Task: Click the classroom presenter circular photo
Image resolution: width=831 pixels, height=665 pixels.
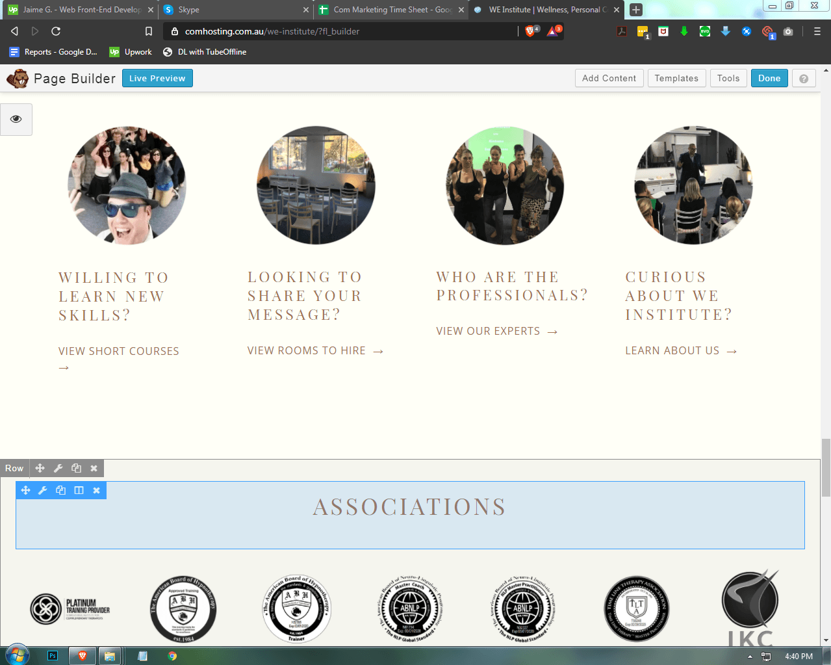Action: coord(693,185)
